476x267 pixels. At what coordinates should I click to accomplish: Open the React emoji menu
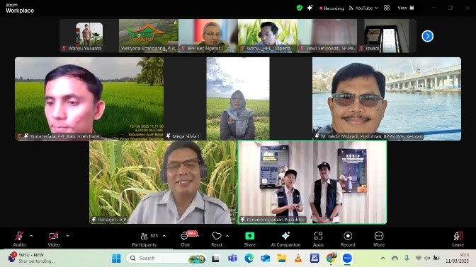tap(217, 239)
